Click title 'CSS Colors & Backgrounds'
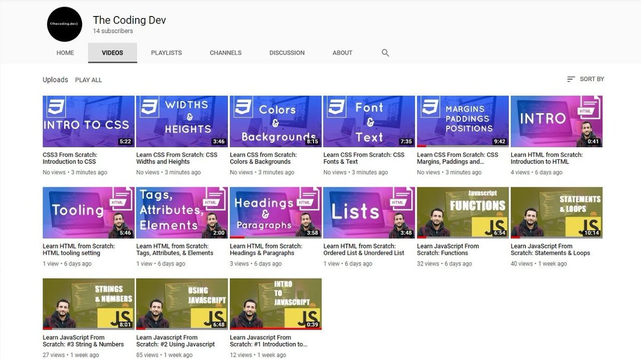This screenshot has height=359, width=641. pyautogui.click(x=263, y=158)
